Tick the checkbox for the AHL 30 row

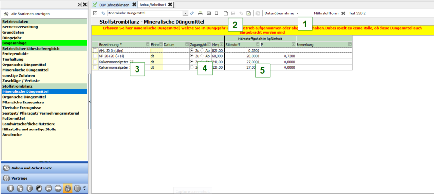pos(95,50)
